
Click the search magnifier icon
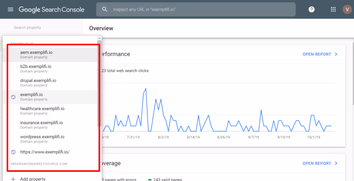click(x=104, y=9)
